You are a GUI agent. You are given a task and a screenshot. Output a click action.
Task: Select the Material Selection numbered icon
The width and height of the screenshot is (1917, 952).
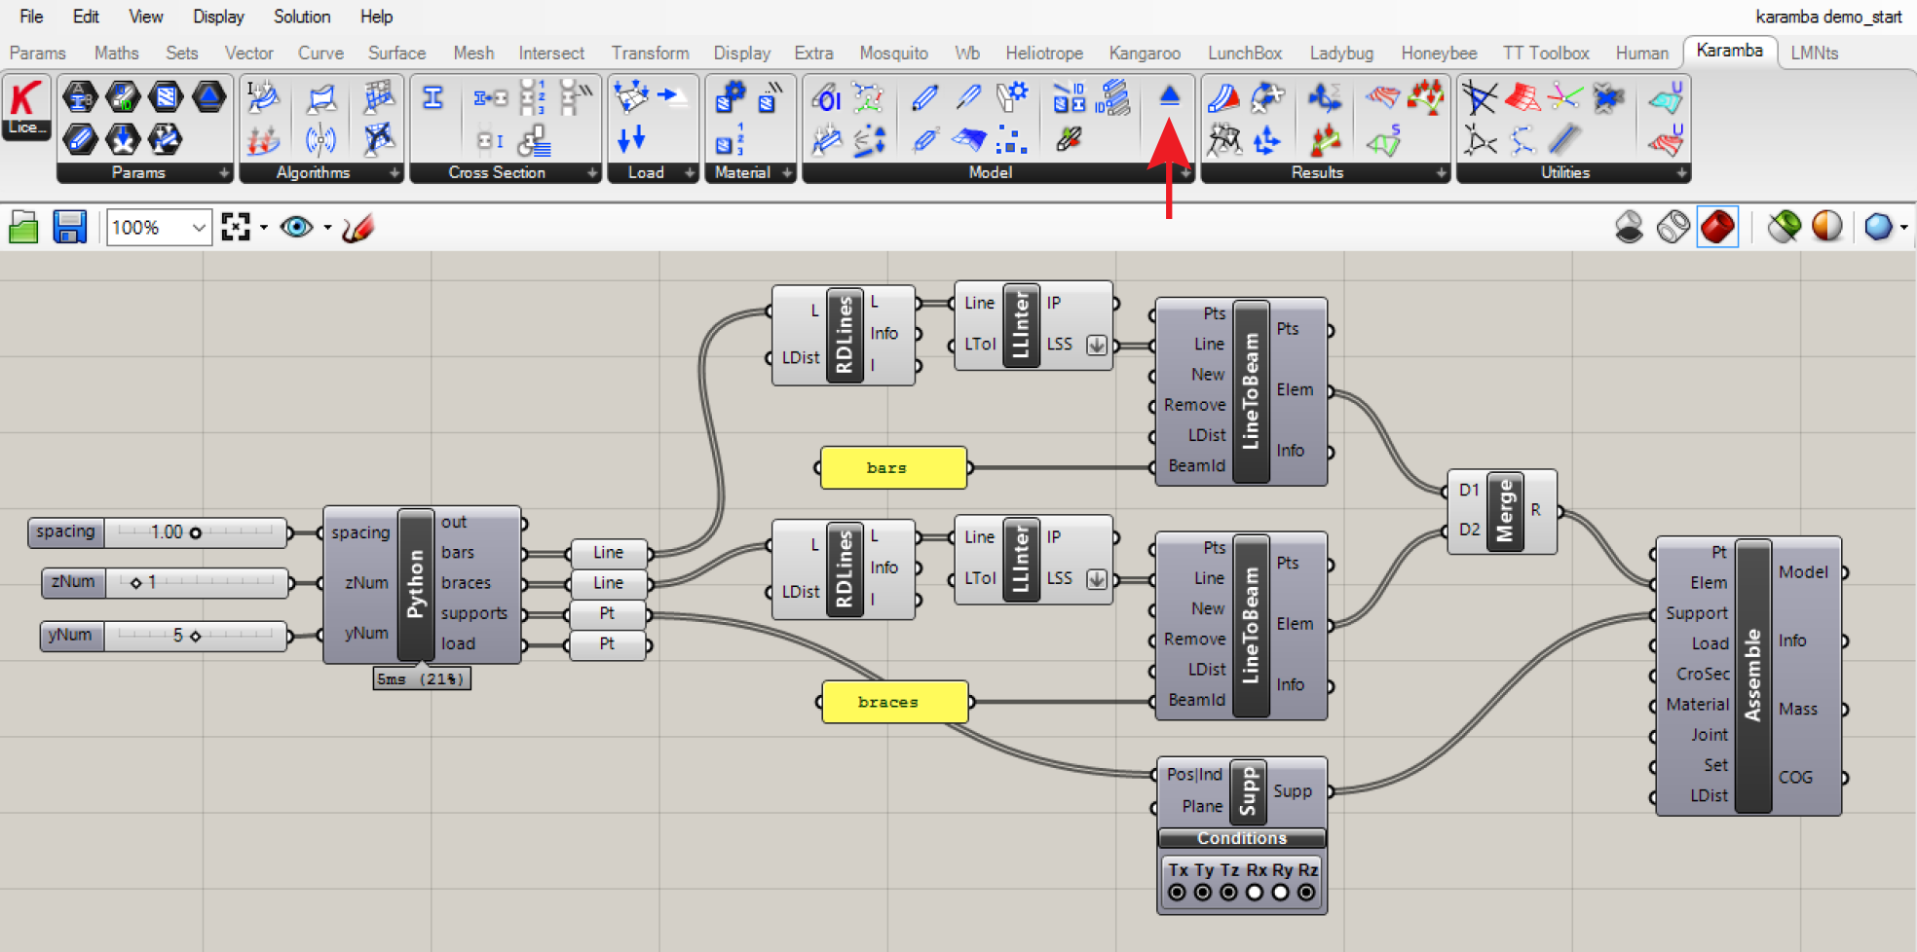click(730, 139)
